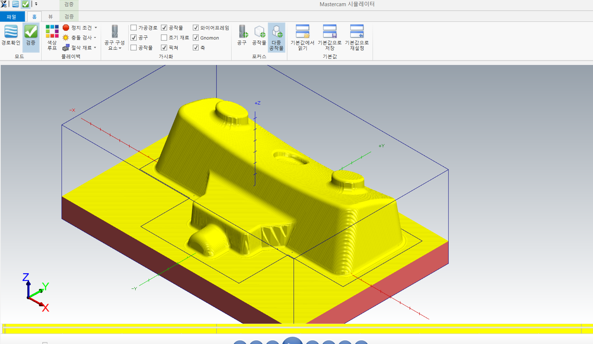593x344 pixels.
Task: Click the 모드 group label
Action: [19, 57]
